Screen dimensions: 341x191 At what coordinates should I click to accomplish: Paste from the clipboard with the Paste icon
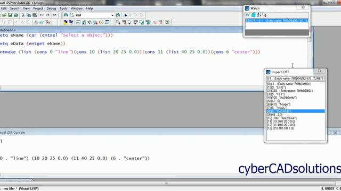35,15
